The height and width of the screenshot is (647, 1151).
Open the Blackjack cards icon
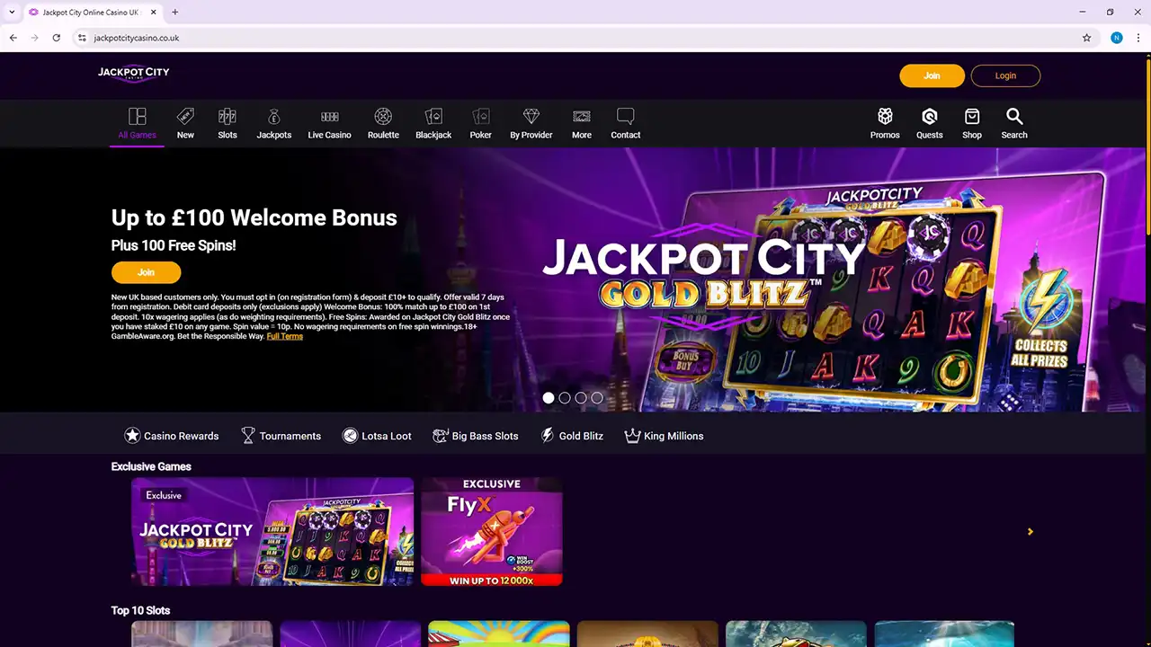coord(433,117)
